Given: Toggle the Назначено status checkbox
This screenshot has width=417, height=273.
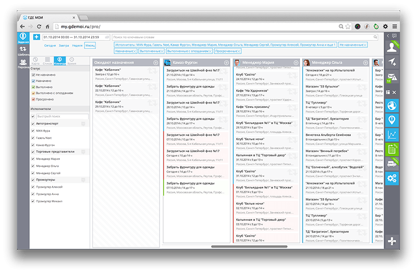Looking at the screenshot, I should click(x=33, y=81).
